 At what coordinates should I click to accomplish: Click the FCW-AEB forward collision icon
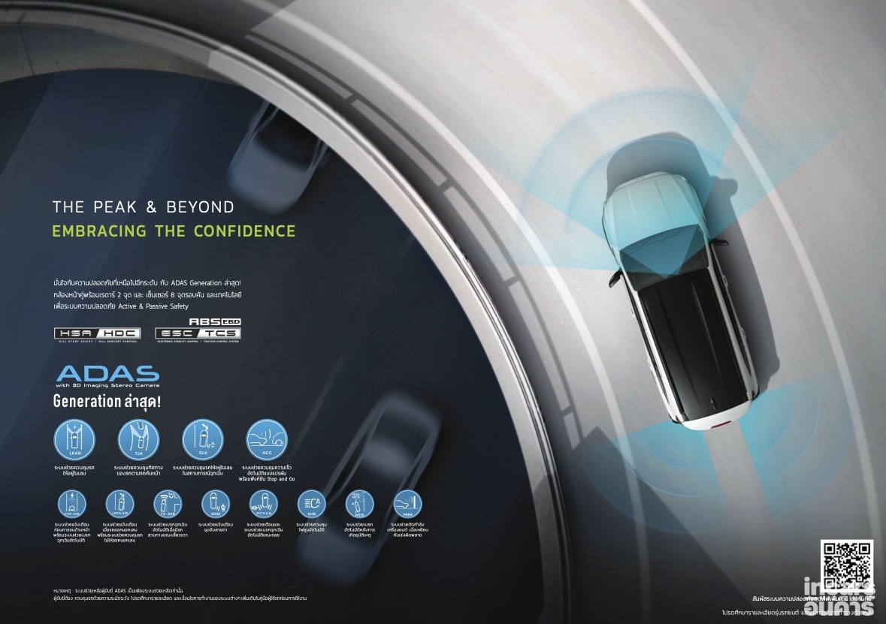pos(72,503)
